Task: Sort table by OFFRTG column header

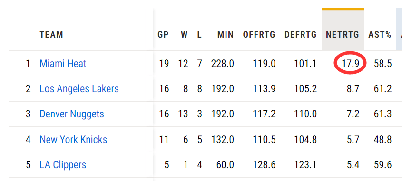Action: point(259,35)
